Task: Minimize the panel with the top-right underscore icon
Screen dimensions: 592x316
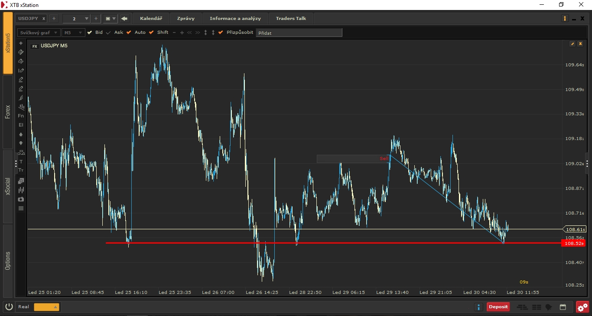Action: tap(574, 19)
